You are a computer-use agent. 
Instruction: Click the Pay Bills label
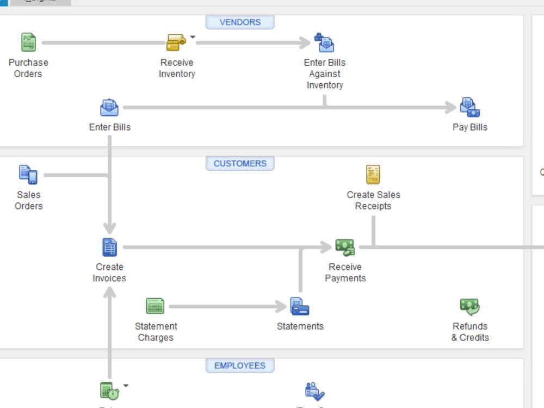pos(470,127)
